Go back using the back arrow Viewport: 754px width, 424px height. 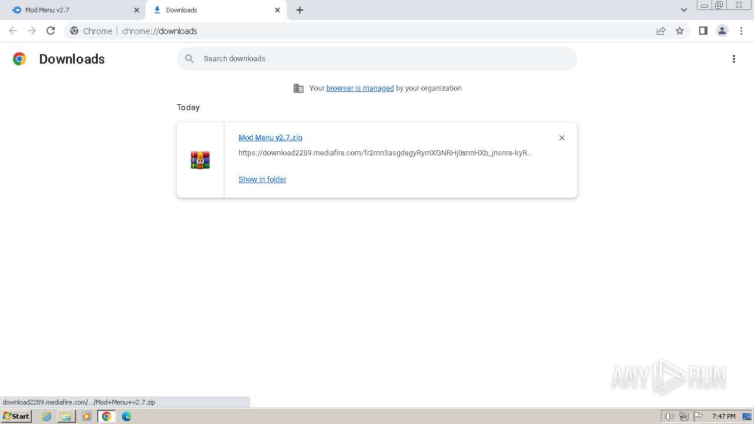[13, 31]
